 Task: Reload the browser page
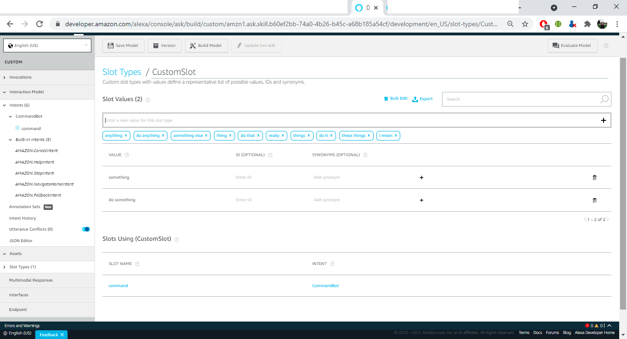[x=39, y=24]
